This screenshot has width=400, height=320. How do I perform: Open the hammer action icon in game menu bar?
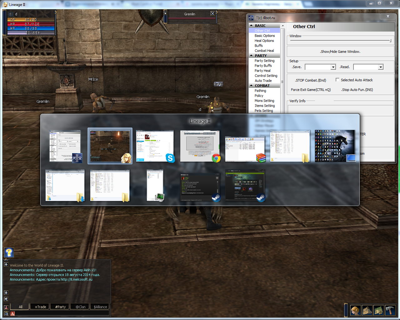(390, 310)
